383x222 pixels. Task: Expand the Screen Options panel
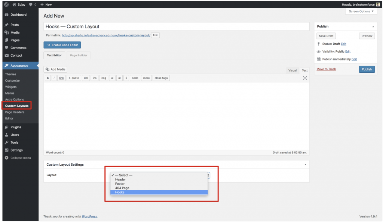tap(361, 12)
